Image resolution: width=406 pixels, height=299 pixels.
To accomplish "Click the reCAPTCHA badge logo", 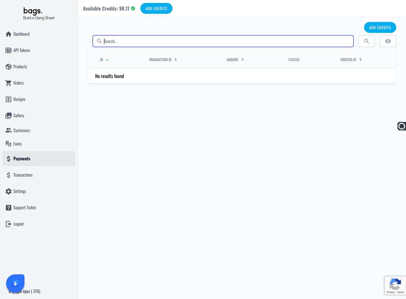I will tap(395, 284).
